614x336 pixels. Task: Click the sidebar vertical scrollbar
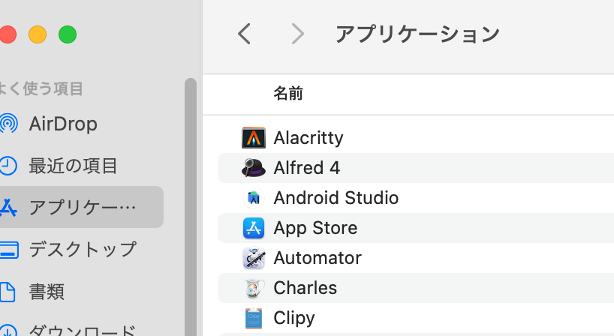191,207
